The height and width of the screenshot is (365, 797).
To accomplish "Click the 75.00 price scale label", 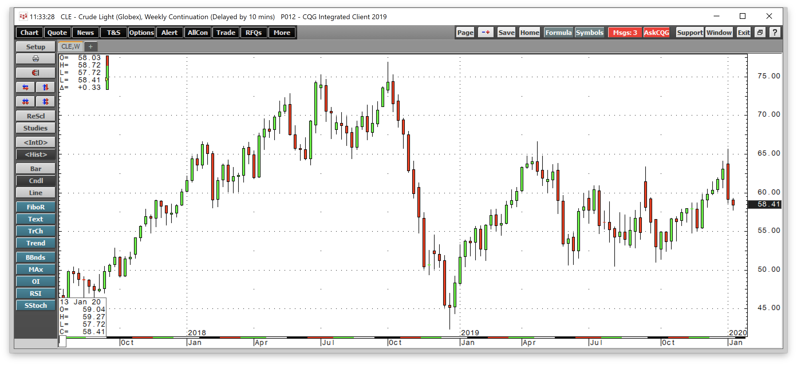I will [769, 76].
